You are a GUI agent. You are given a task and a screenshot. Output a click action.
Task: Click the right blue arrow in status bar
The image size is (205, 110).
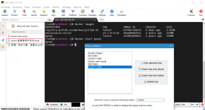[197, 105]
